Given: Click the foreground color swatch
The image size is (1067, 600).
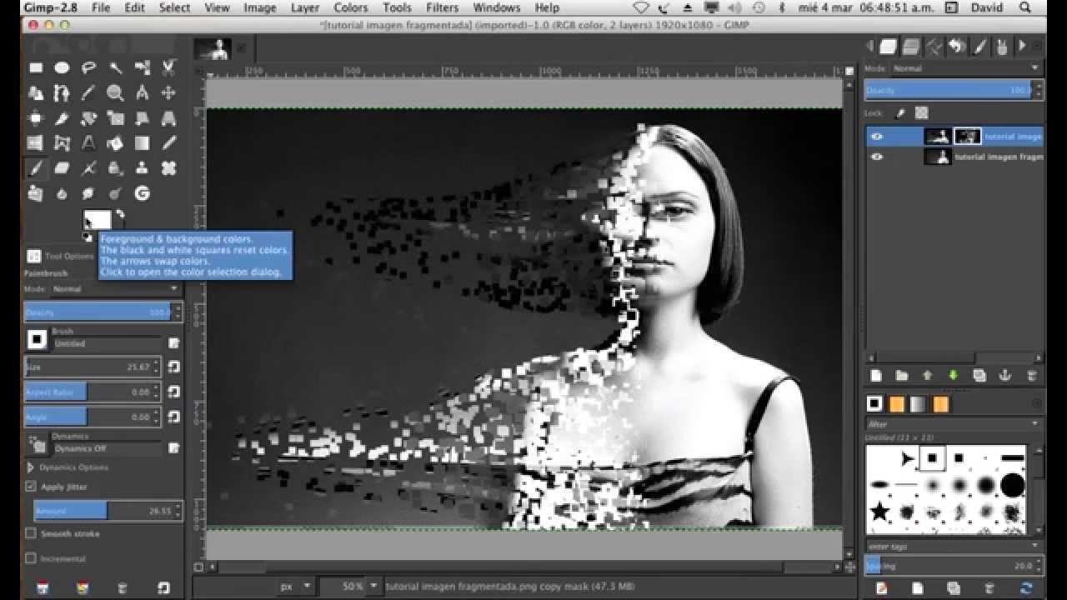Looking at the screenshot, I should click(x=95, y=220).
